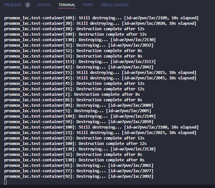This screenshot has width=215, height=188.
Task: Click test-container[130] Destroying line id 2130
Action: point(80,40)
